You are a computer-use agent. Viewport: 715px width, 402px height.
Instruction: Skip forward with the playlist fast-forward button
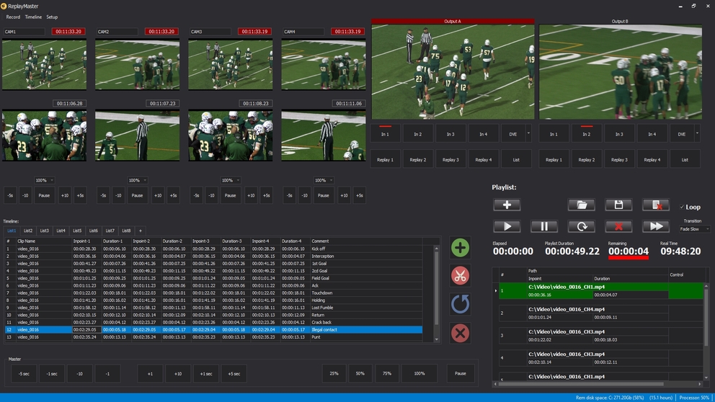656,226
